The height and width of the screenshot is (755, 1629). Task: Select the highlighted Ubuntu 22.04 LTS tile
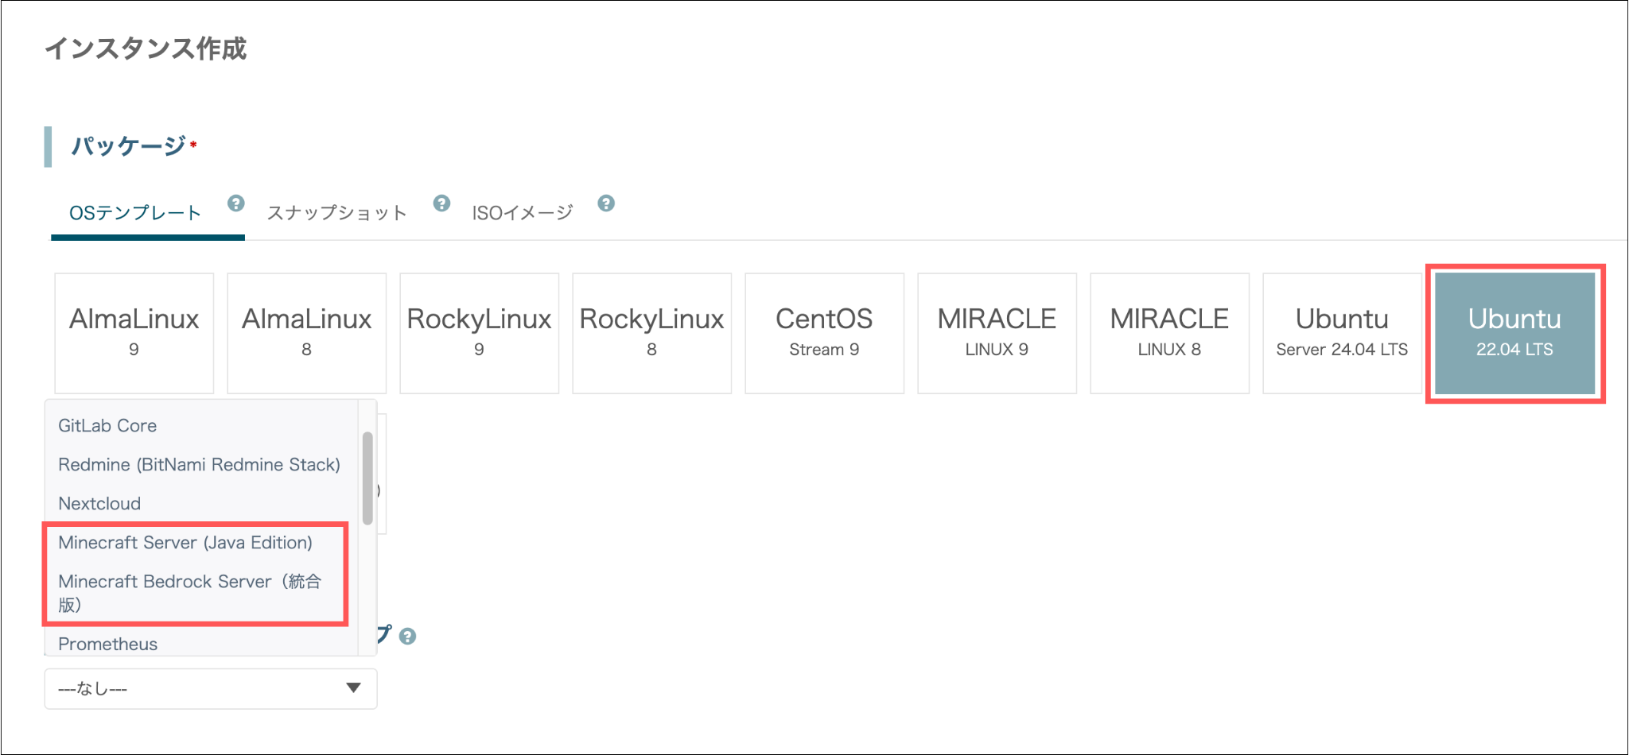tap(1515, 333)
